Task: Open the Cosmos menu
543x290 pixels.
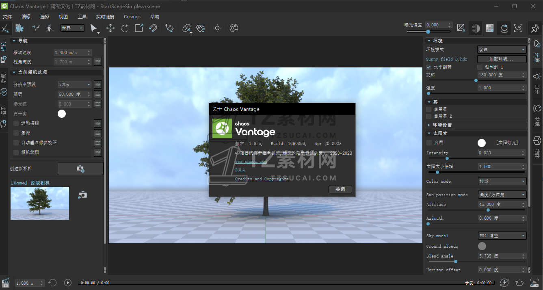Action: coord(132,17)
